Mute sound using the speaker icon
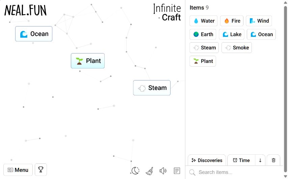Screen dimensions: 288x179 point(163,171)
